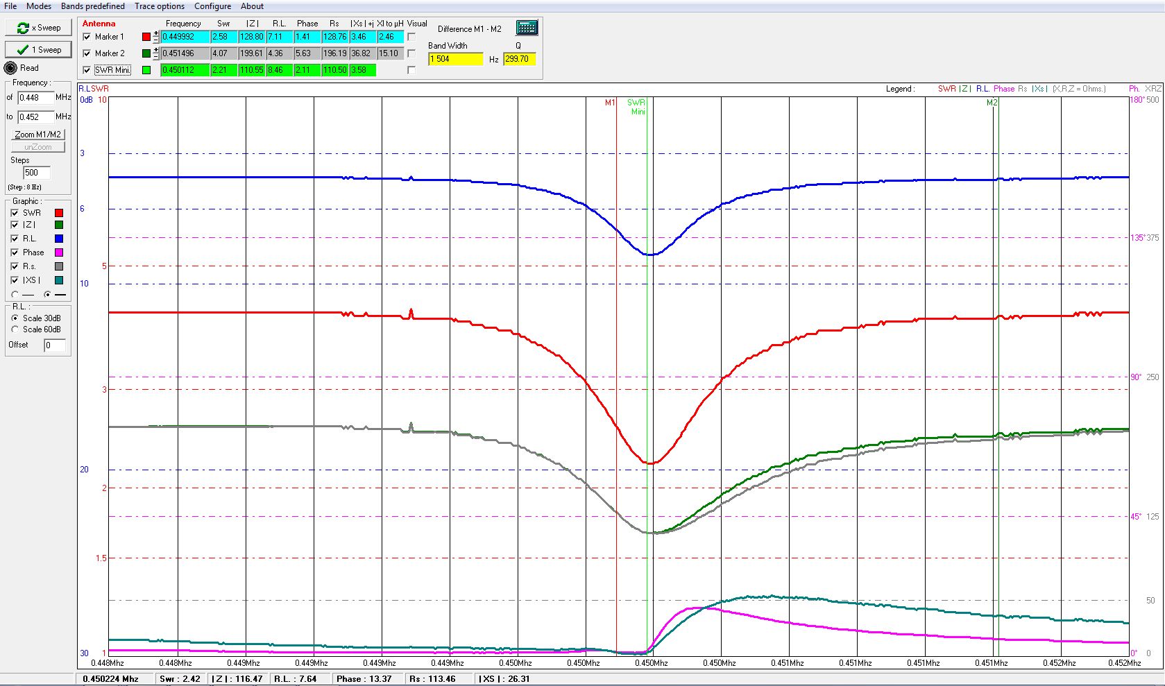
Task: Open the About menu
Action: [252, 6]
